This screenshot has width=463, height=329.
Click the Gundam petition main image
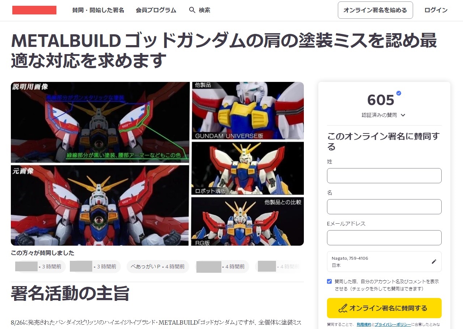click(157, 164)
